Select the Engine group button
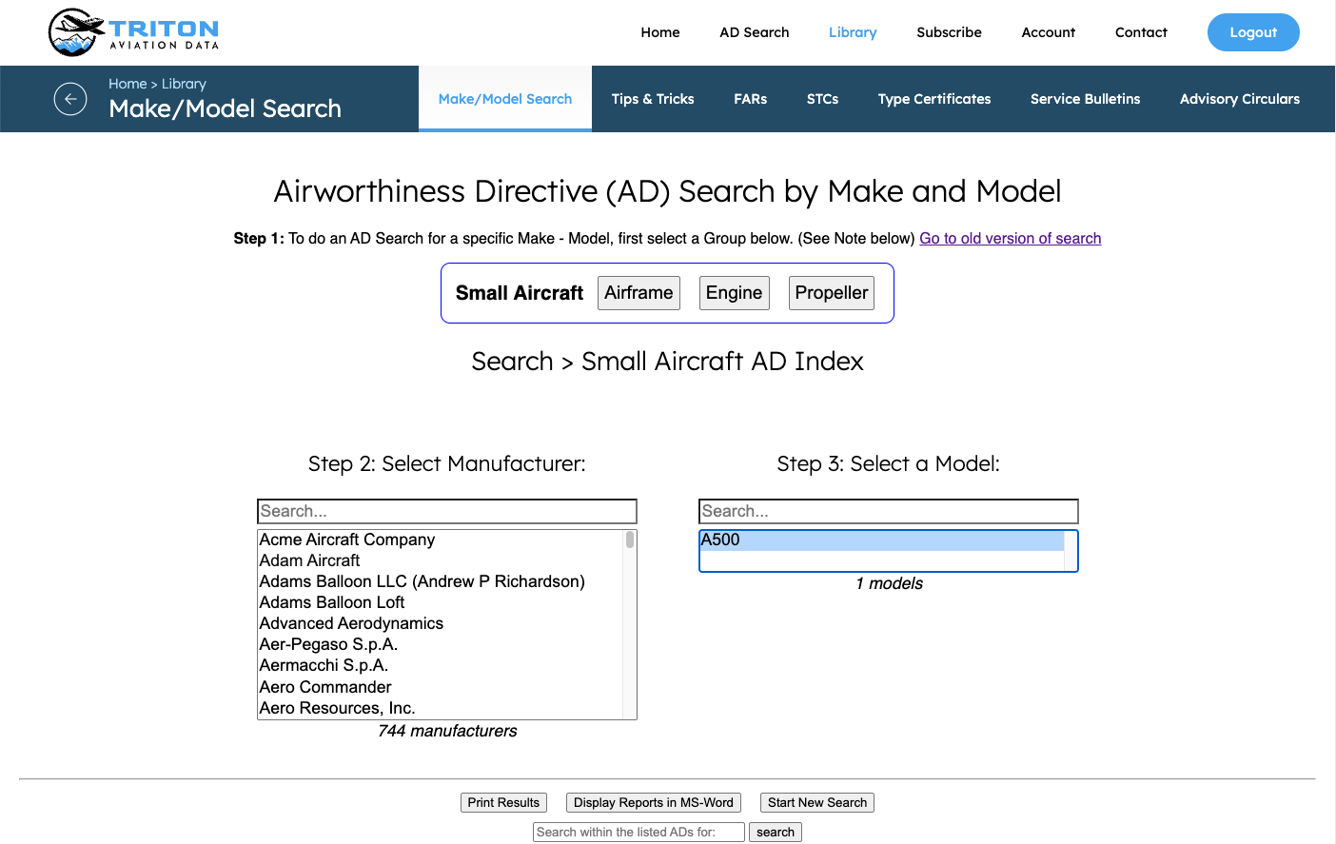The width and height of the screenshot is (1336, 844). pyautogui.click(x=734, y=293)
